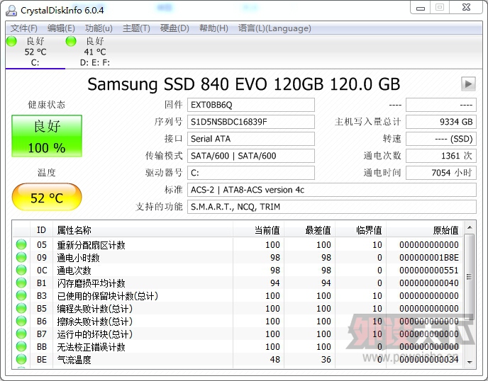Switch to next disk with arrow button

(468, 84)
